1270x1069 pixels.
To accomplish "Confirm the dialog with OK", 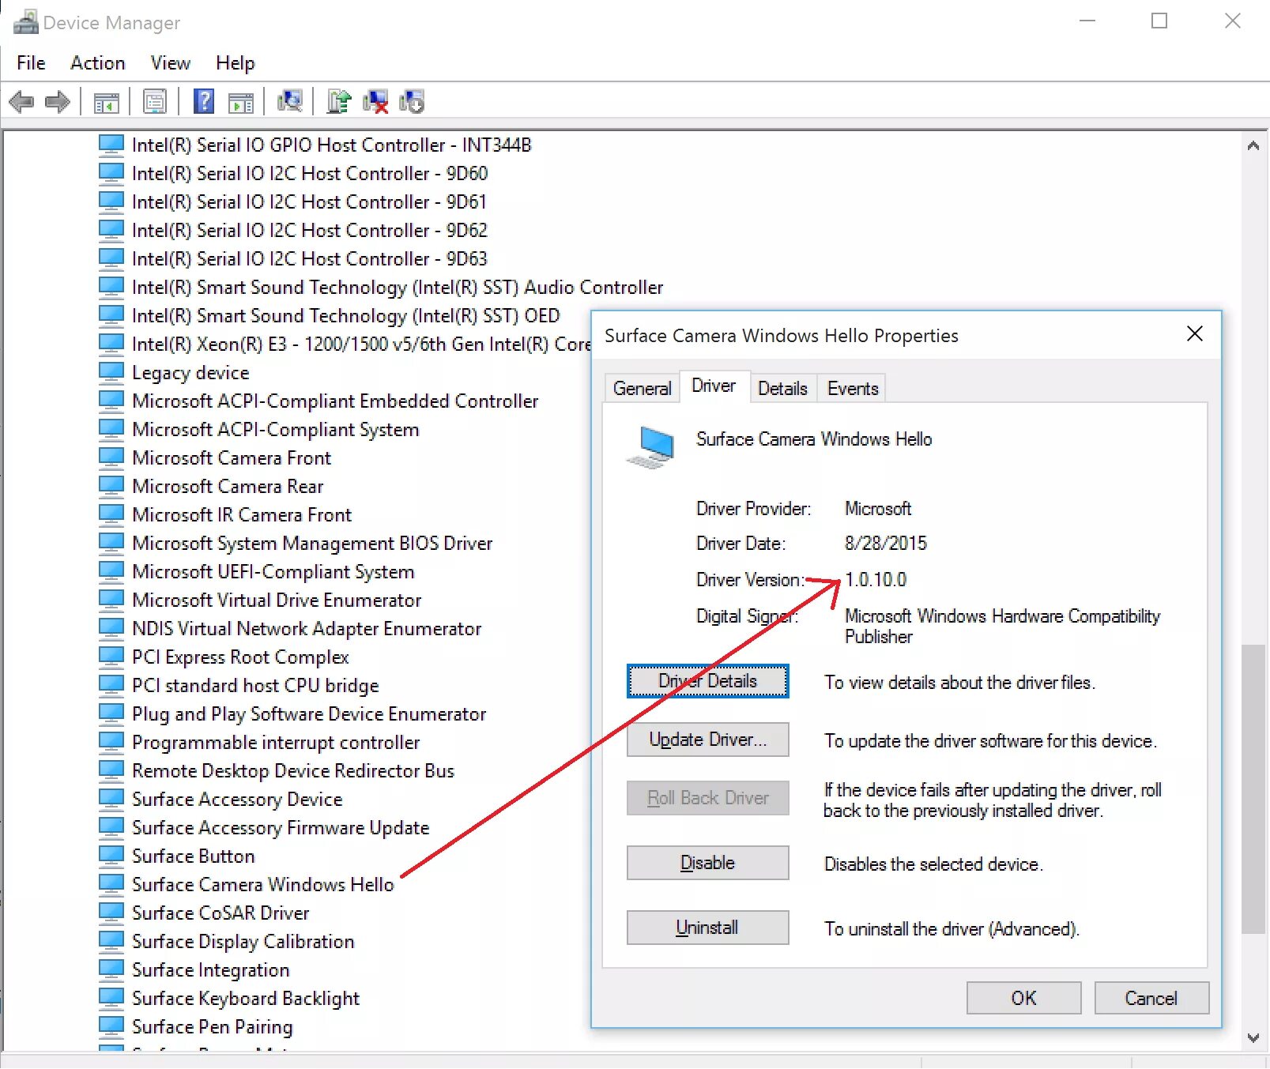I will point(1023,998).
